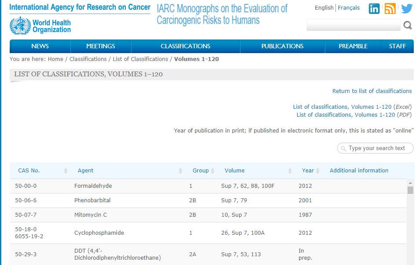Switch language to Français
Viewport: 419px width, 265px height.
348,8
